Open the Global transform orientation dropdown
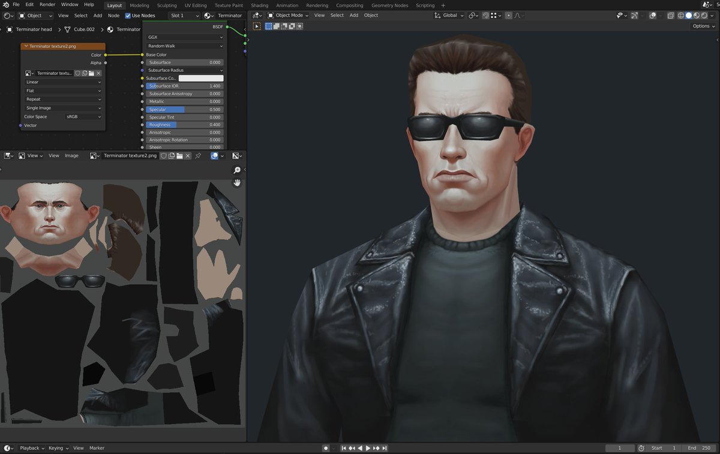The height and width of the screenshot is (454, 720). tap(449, 16)
